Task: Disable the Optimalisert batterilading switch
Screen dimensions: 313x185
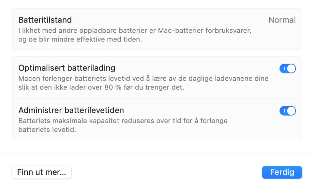Action: pyautogui.click(x=288, y=69)
